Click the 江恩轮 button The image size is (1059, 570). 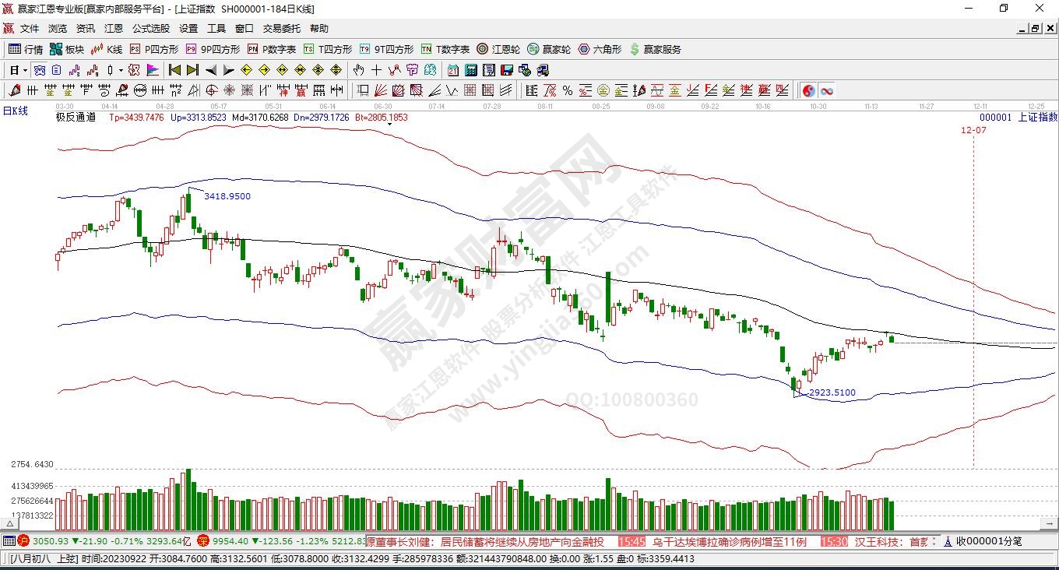(x=498, y=49)
